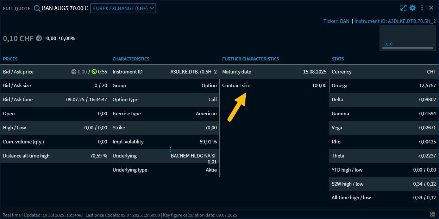
Task: Click the Instrument ID link at top right
Action: tap(395, 21)
